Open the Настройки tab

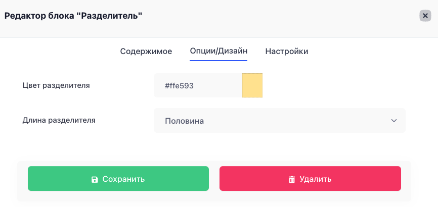pyautogui.click(x=287, y=51)
